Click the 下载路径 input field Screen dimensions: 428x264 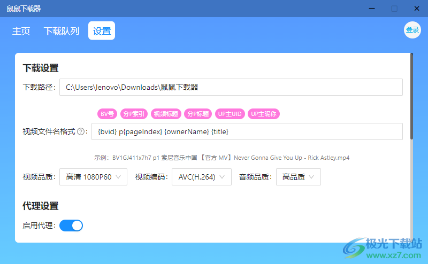click(231, 87)
